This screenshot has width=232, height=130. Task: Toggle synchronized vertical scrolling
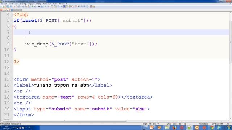51,6
